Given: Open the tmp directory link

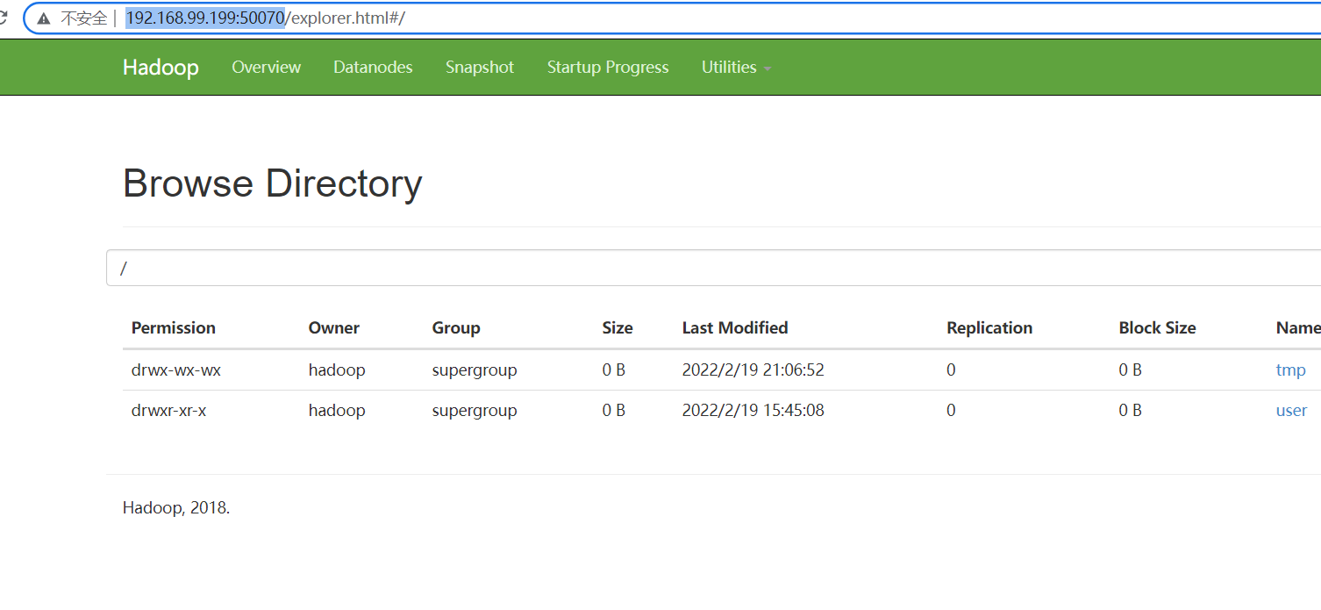Looking at the screenshot, I should [1290, 370].
